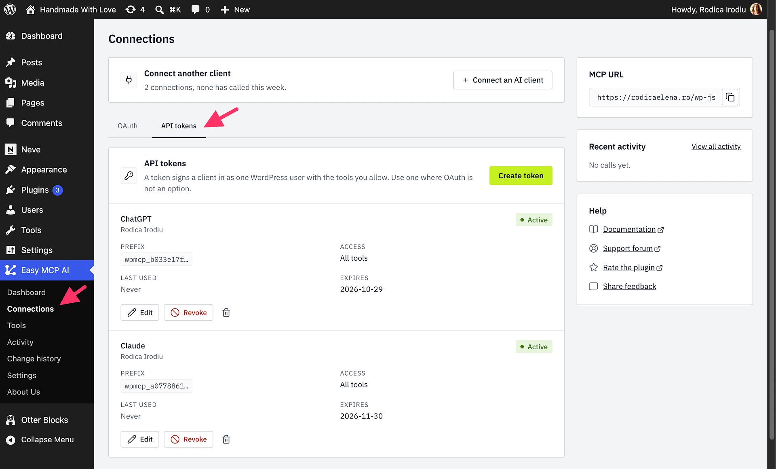Open the Change history submenu item

coord(34,359)
